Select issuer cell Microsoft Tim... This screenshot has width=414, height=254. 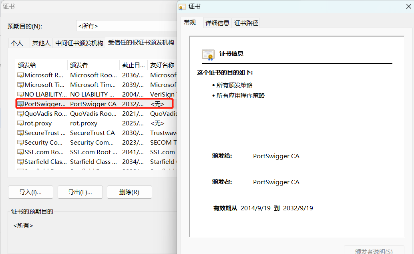93,85
